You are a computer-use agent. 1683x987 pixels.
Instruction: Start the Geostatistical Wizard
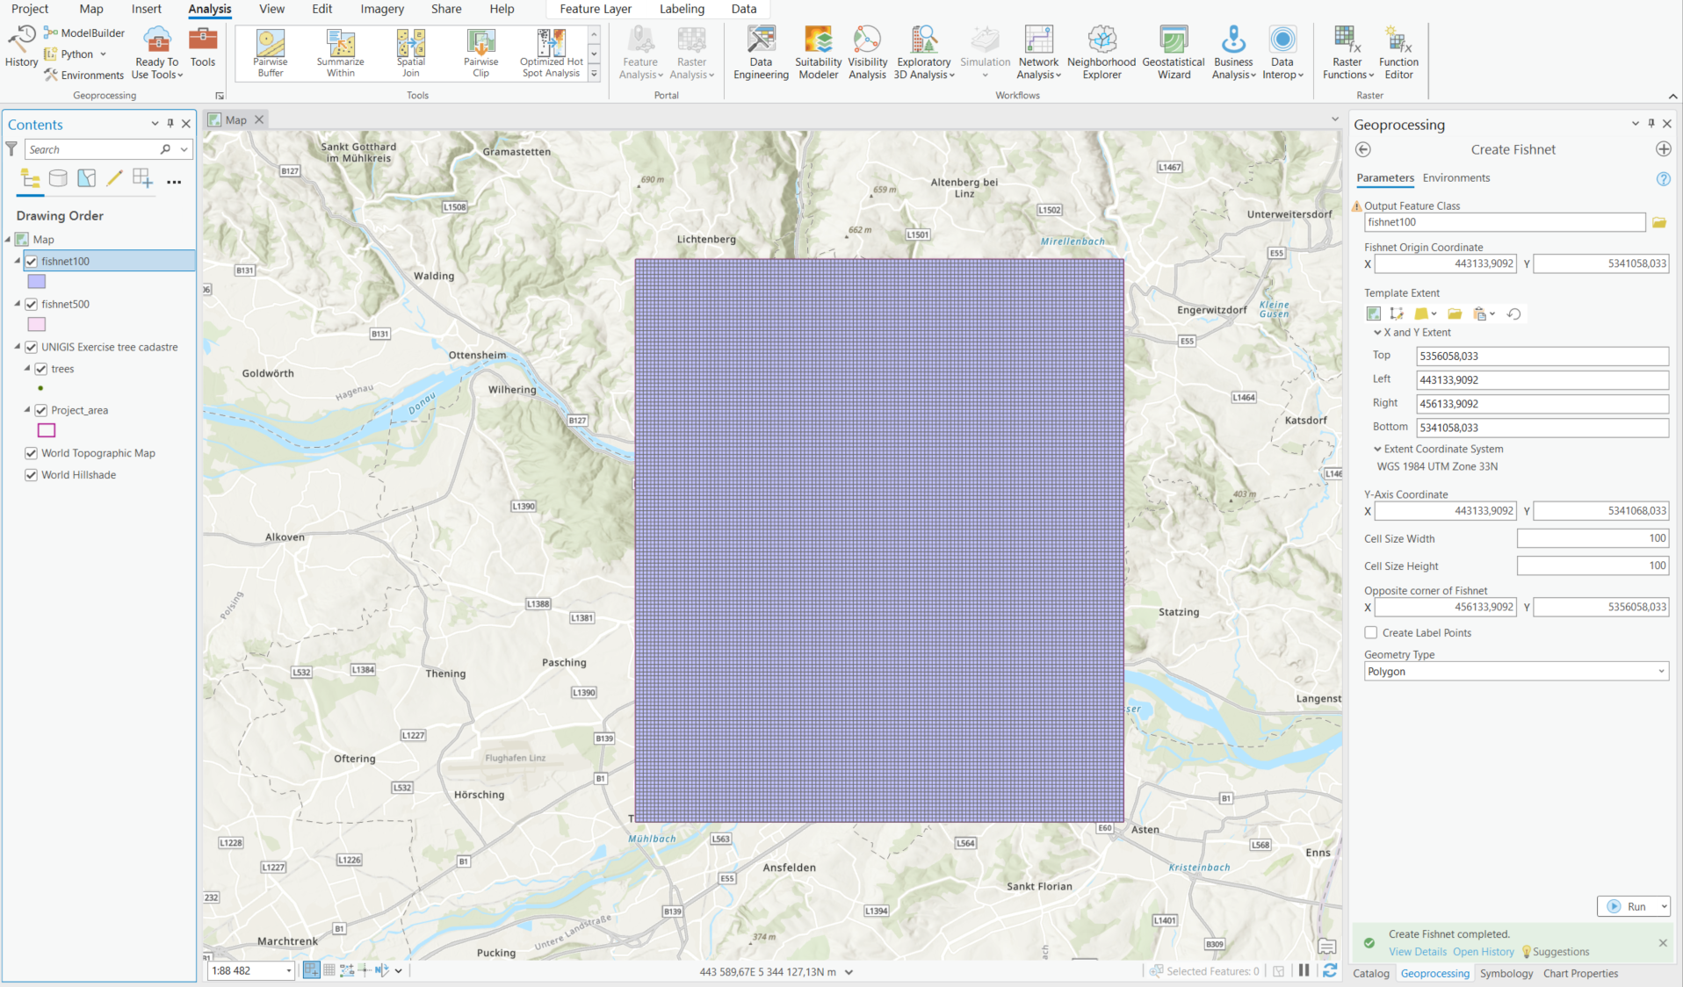[1173, 53]
